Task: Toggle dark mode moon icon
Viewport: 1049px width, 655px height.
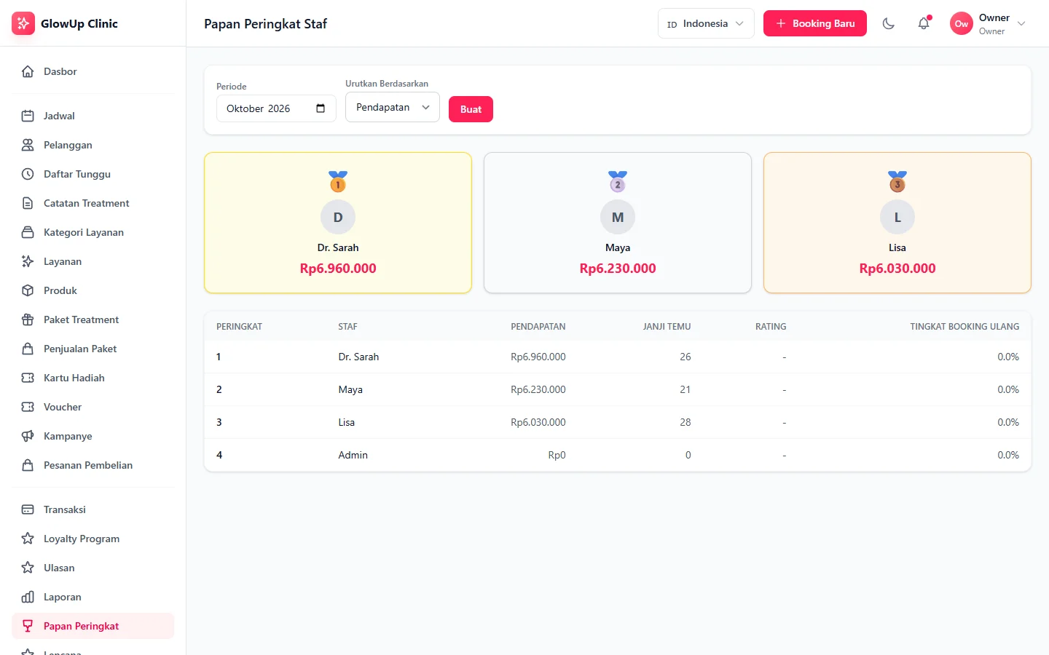Action: pos(889,23)
